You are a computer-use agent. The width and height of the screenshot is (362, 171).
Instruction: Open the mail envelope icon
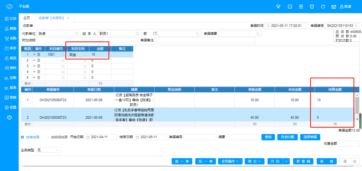pos(334,7)
